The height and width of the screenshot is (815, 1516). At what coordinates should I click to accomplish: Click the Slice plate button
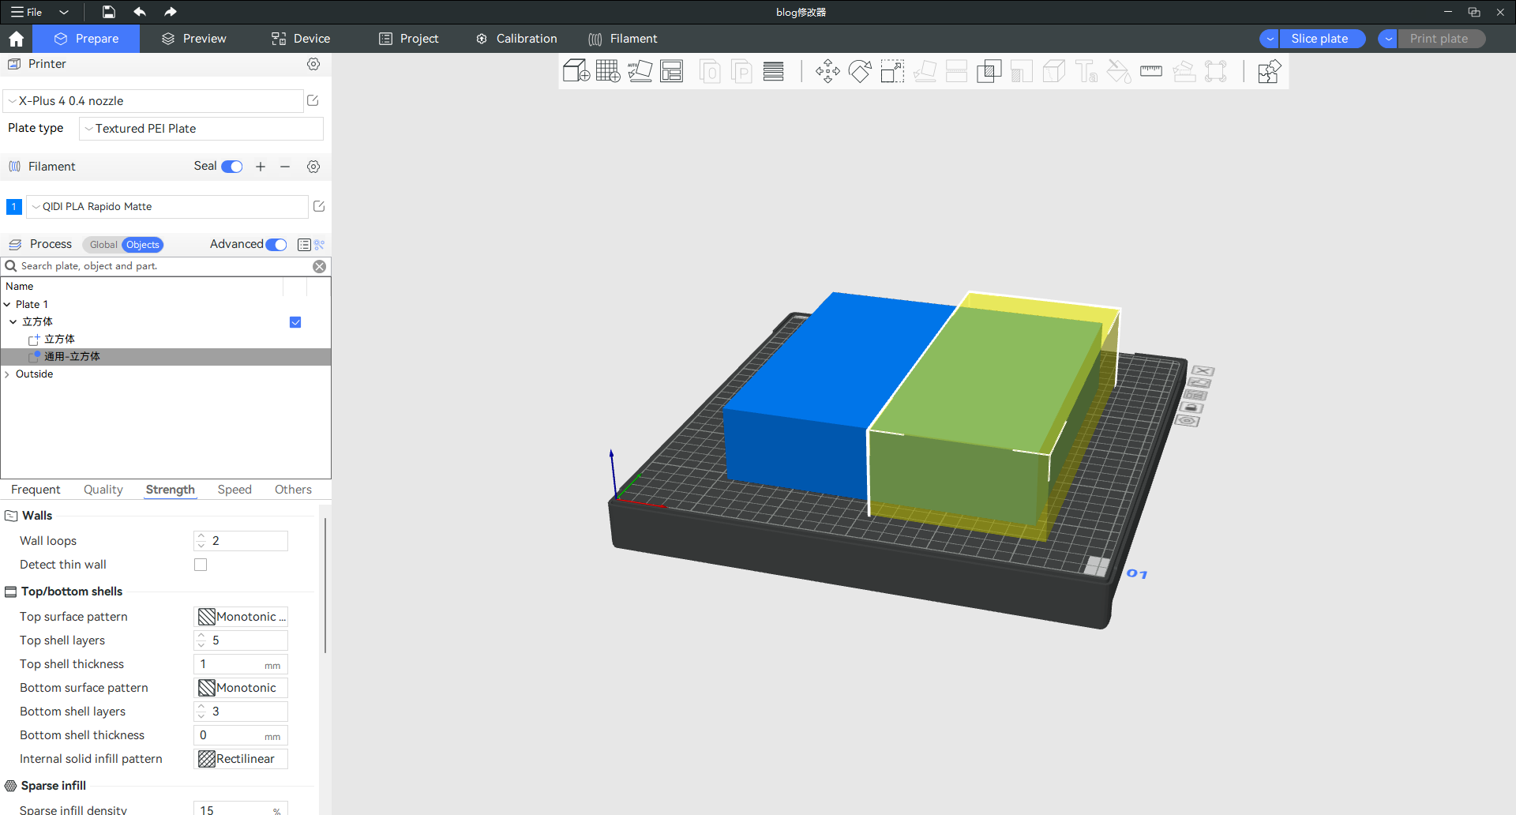[1319, 39]
